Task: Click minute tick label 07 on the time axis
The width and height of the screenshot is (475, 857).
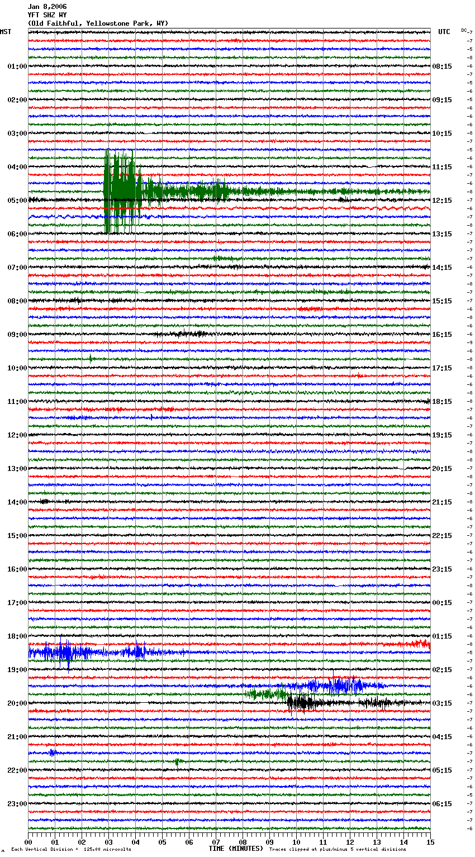Action: 216,842
